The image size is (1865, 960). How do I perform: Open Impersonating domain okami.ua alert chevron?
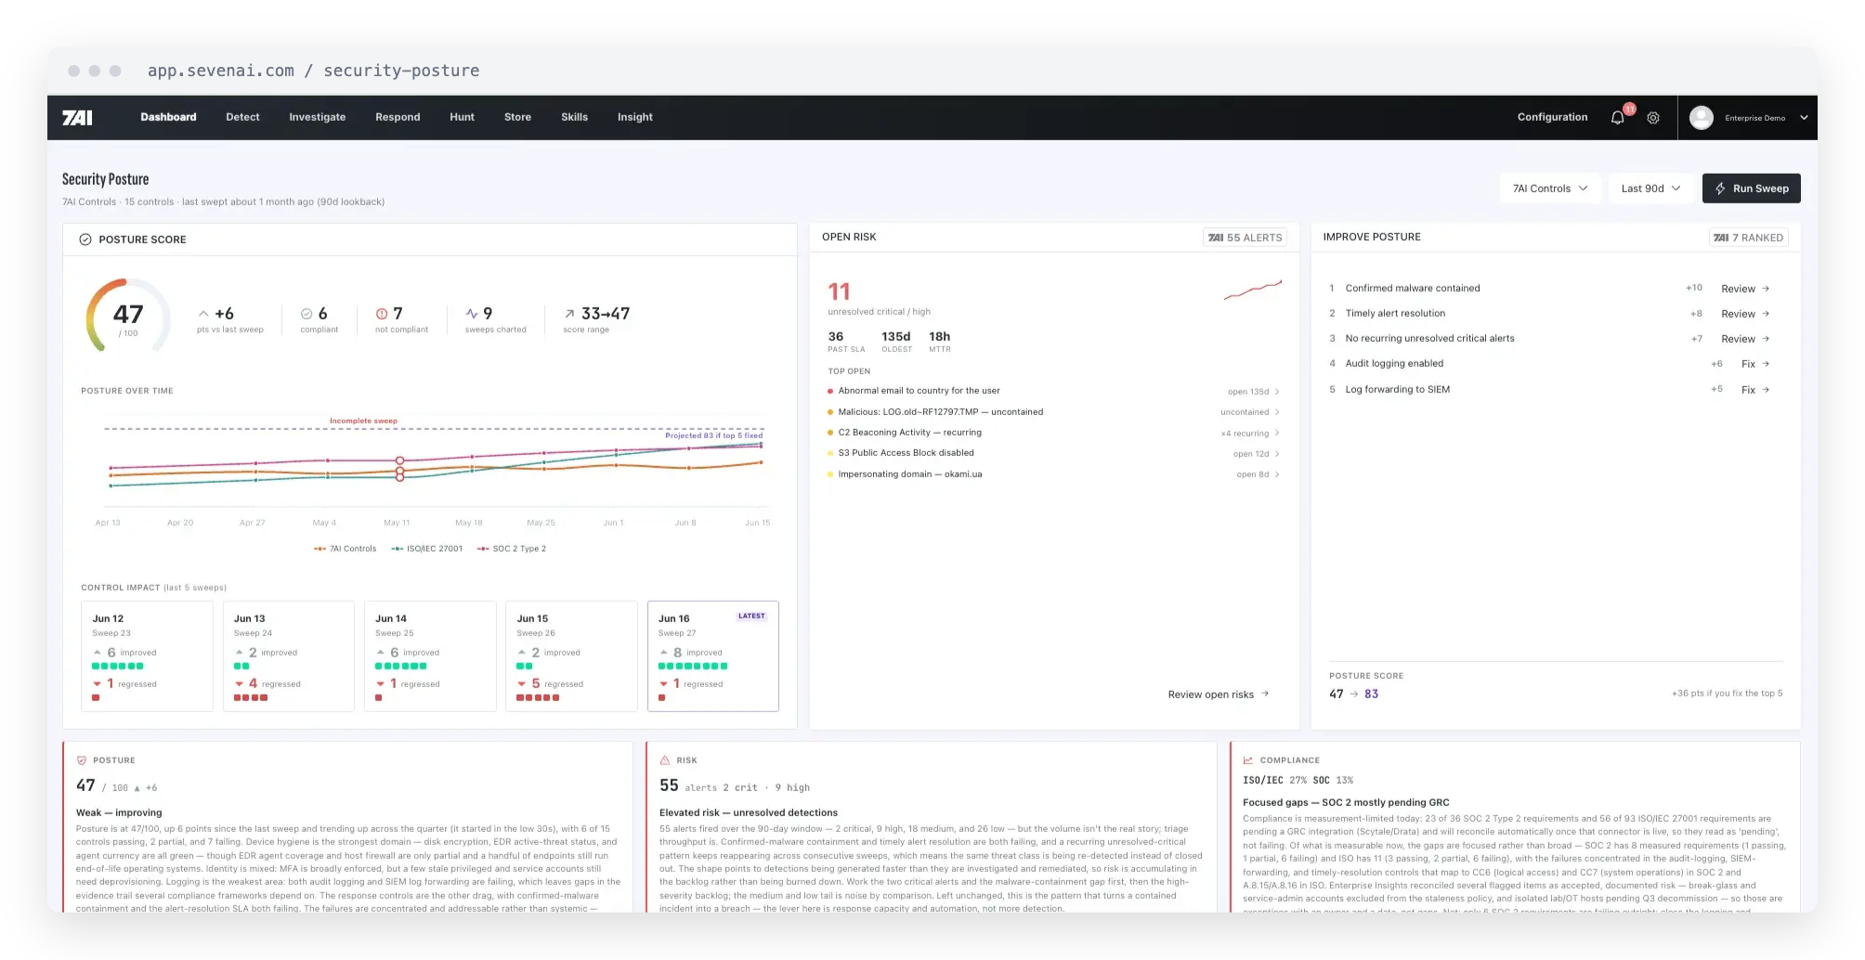(1277, 474)
